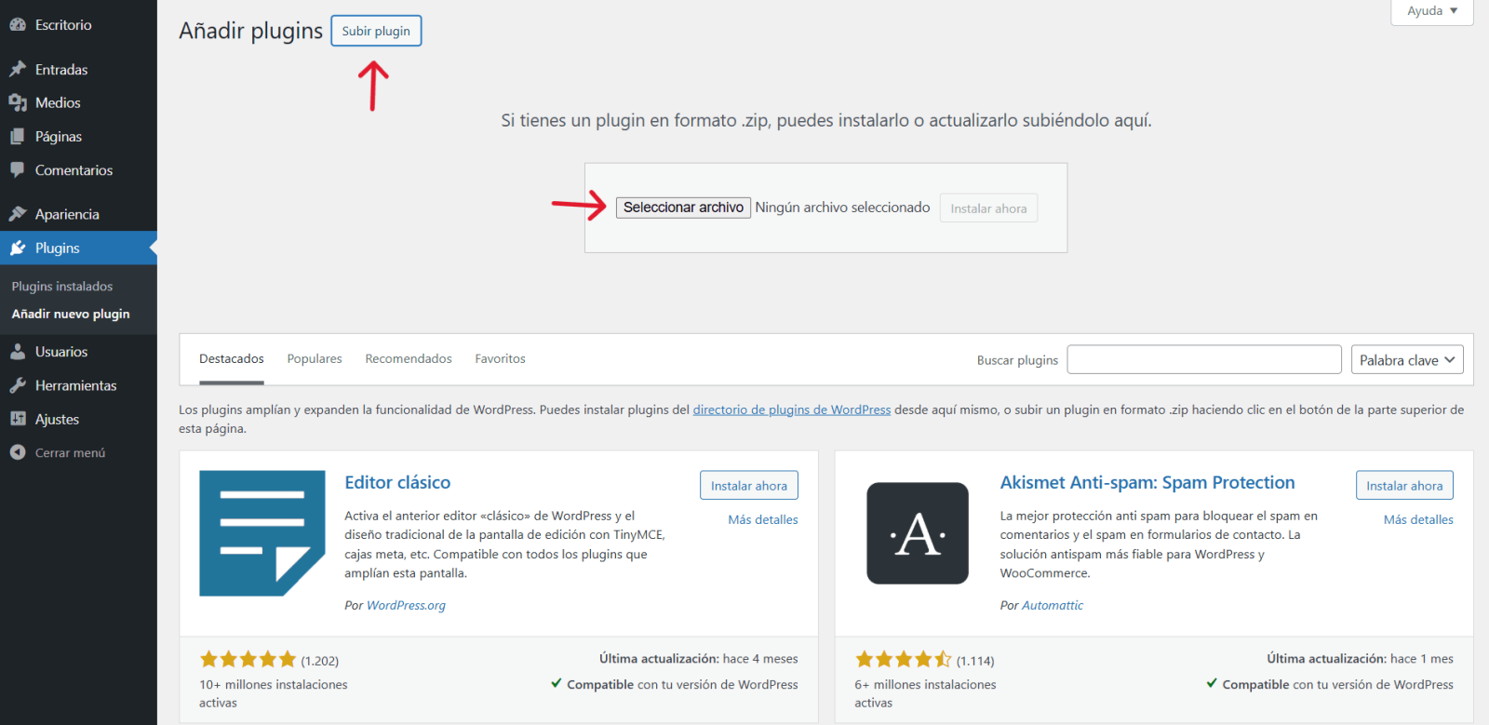Focus the Buscar plugins search field
Image resolution: width=1489 pixels, height=725 pixels.
[x=1204, y=359]
